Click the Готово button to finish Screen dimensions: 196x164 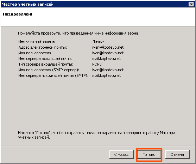(x=149, y=154)
